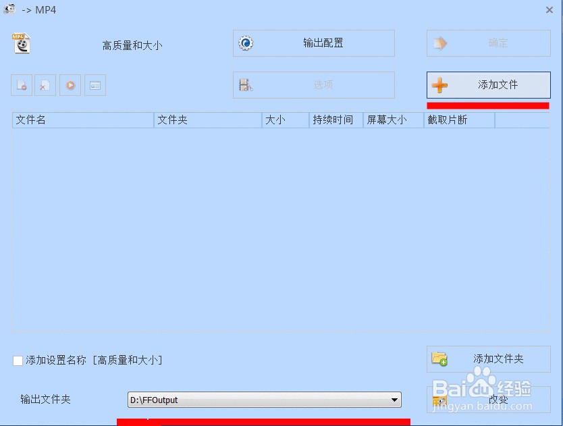
Task: Click the converter app icon in title bar
Action: point(8,10)
